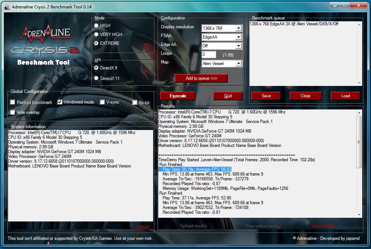Click the TimeDemo Play Started result line

coord(237,160)
